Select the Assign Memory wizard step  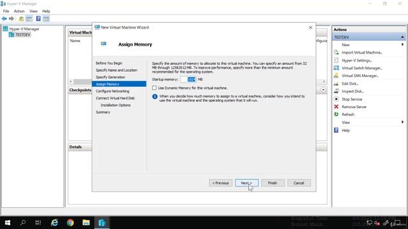click(x=119, y=84)
